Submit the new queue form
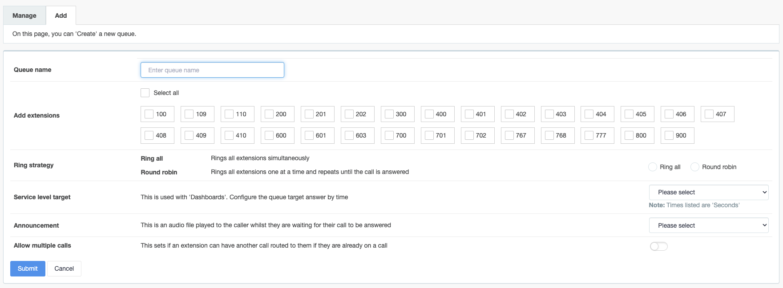The image size is (783, 288). [x=28, y=268]
